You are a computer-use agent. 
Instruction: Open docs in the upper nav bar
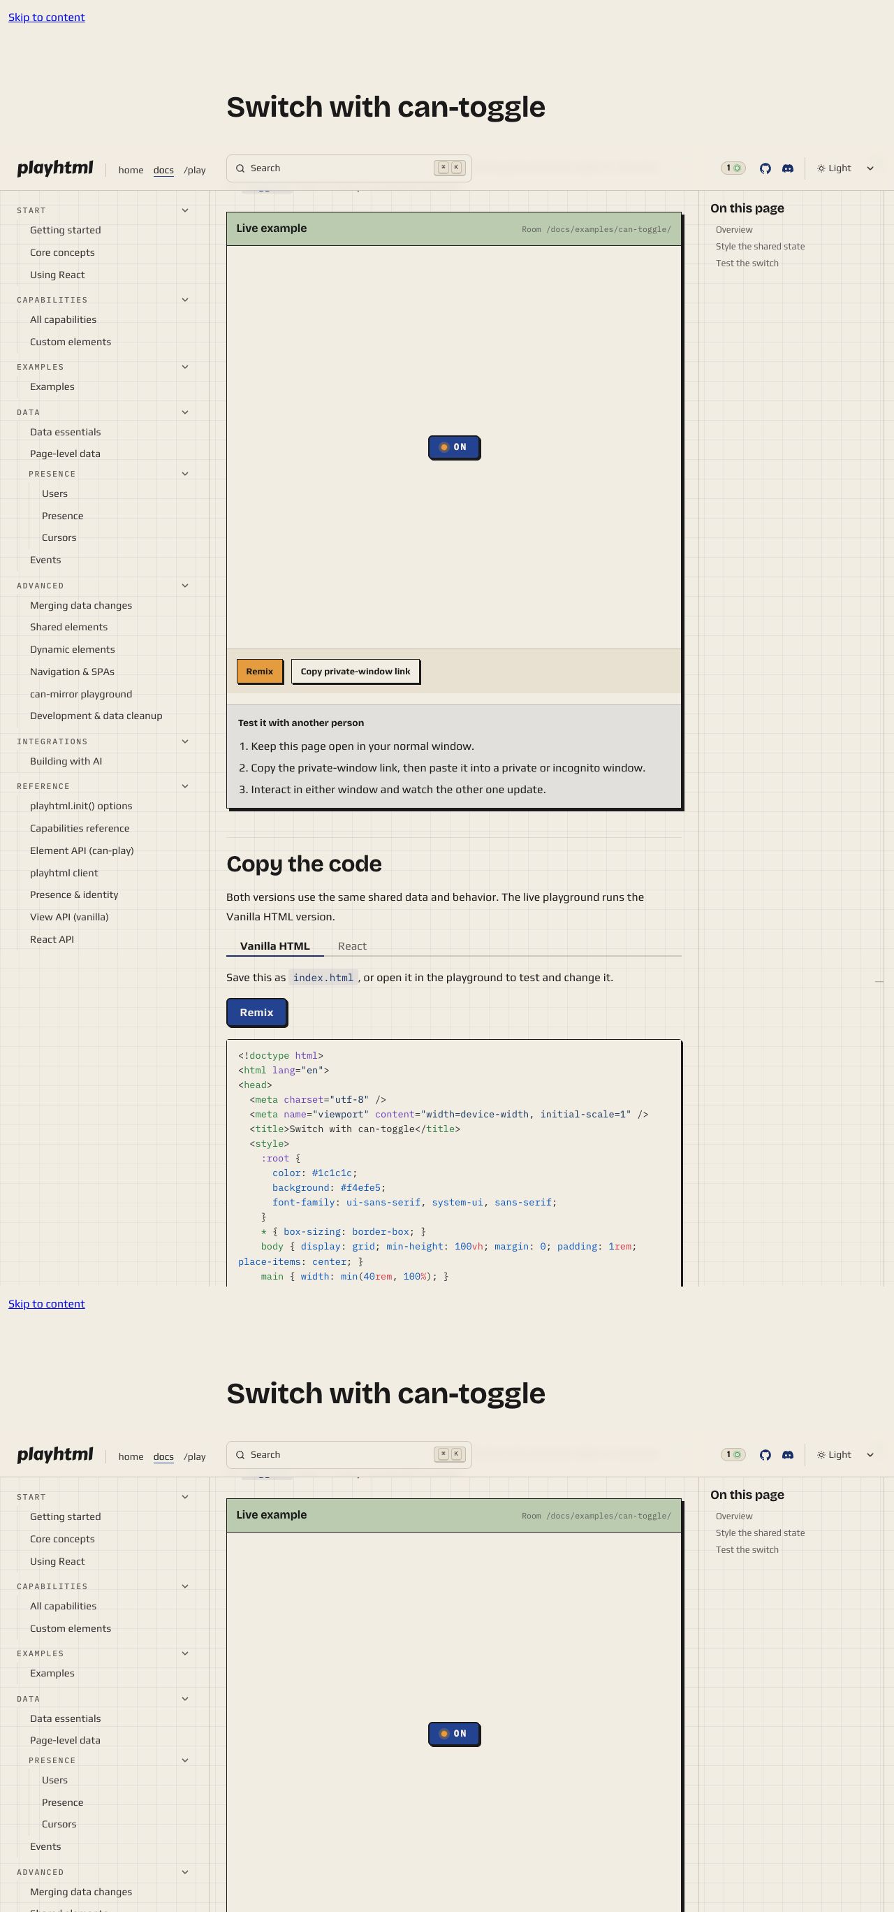click(x=163, y=170)
